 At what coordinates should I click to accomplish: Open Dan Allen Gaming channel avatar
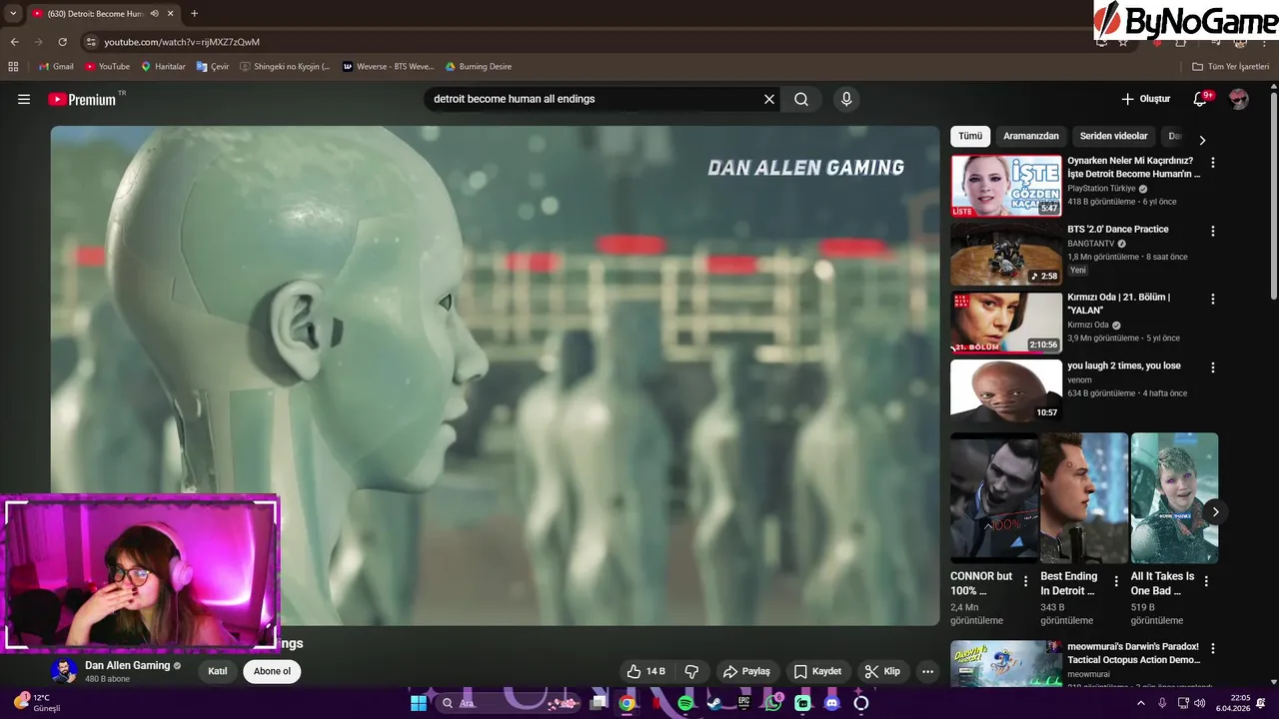[x=64, y=671]
